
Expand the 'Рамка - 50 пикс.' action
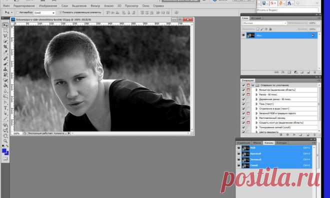256,94
